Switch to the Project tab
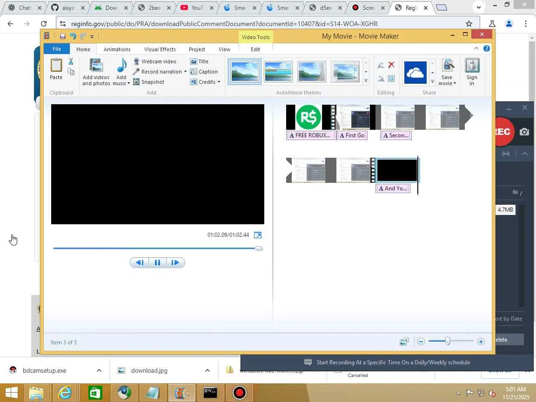Viewport: 536px width, 402px height. (x=197, y=49)
